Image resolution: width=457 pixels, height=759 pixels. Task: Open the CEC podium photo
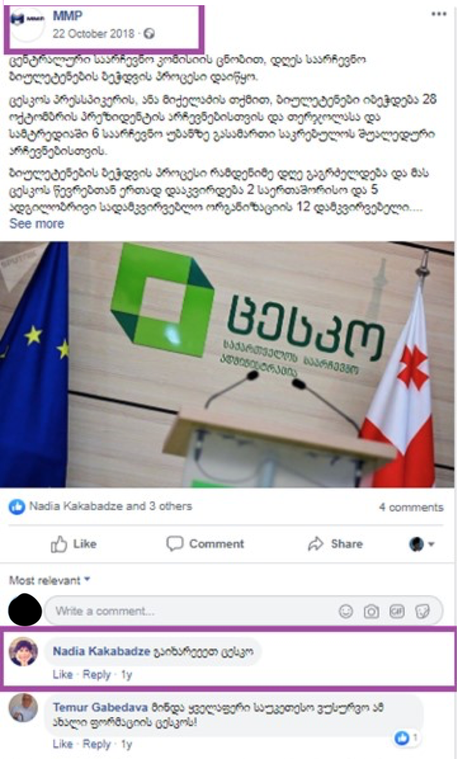tap(228, 365)
